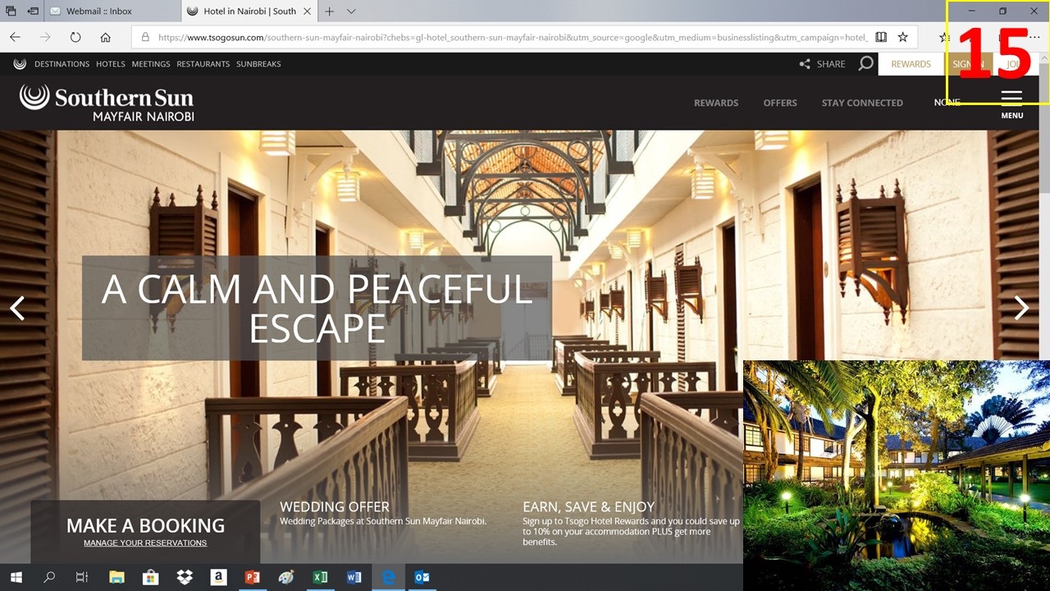1050x591 pixels.
Task: Open Dropbox from taskbar
Action: point(185,577)
